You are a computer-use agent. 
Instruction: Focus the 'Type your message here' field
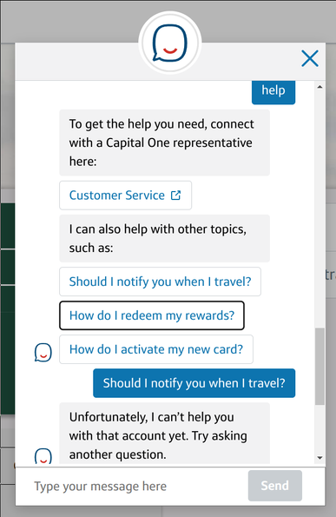[132, 486]
